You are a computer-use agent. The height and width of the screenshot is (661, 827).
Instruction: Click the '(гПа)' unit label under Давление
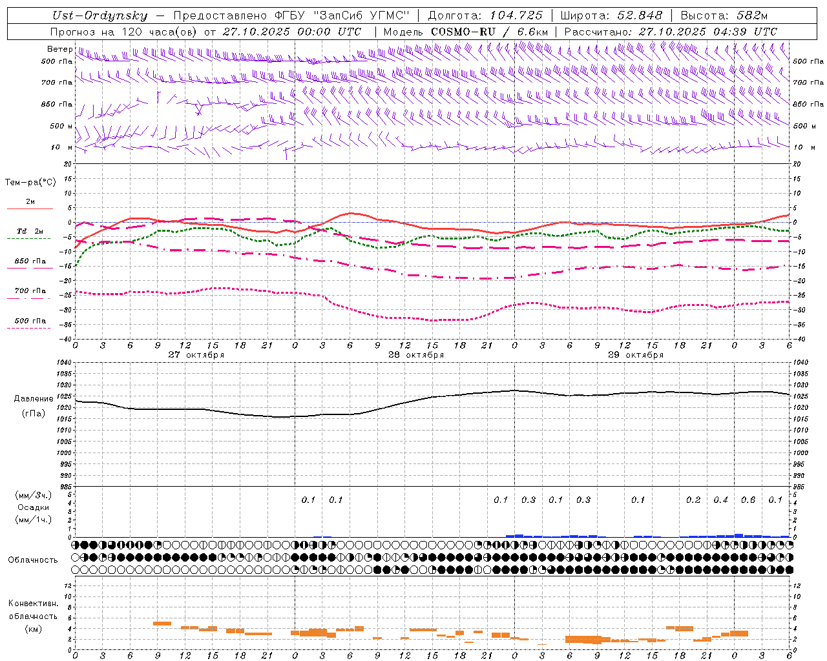click(x=34, y=414)
